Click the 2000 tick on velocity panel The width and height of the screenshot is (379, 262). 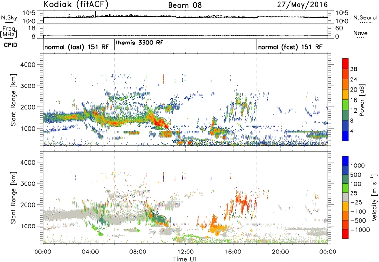point(27,205)
